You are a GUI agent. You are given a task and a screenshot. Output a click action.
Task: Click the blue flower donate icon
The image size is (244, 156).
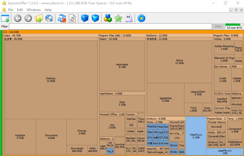click(x=141, y=18)
